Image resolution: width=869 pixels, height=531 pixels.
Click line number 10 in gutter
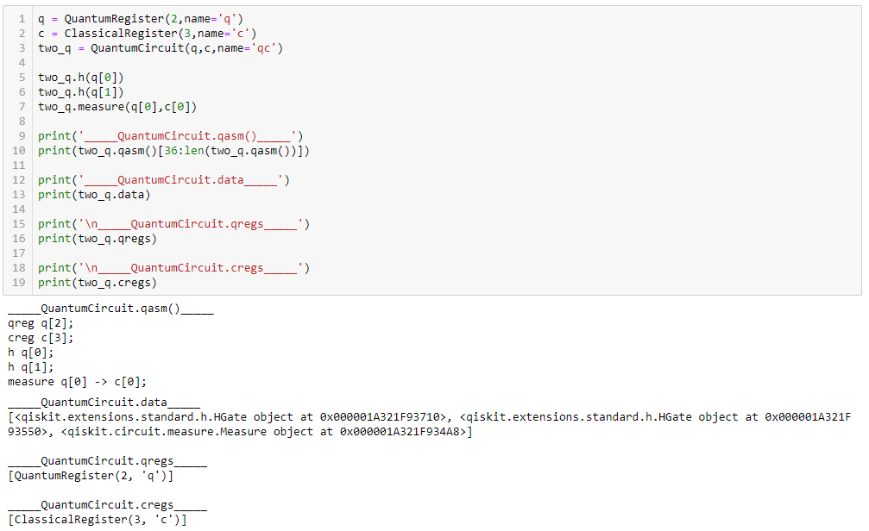pyautogui.click(x=19, y=151)
